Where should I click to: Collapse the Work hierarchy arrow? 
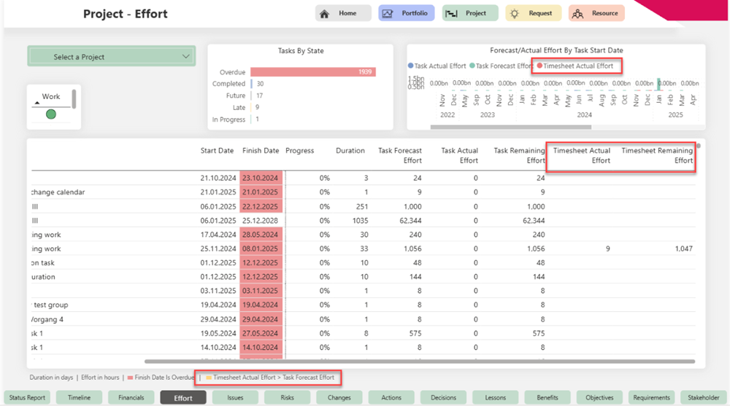pos(37,104)
